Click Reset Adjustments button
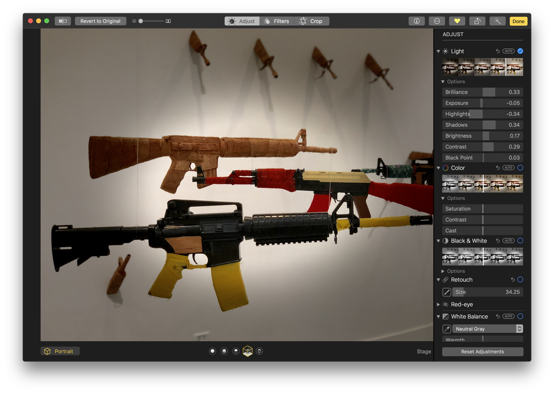The width and height of the screenshot is (554, 394). pos(482,351)
